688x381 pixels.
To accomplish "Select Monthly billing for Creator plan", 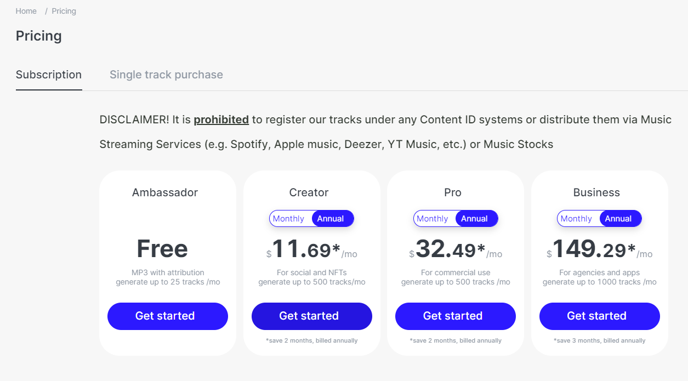I will (289, 219).
